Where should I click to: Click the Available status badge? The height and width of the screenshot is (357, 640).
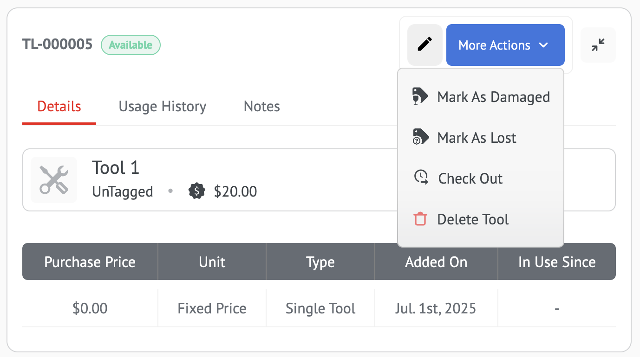click(131, 45)
